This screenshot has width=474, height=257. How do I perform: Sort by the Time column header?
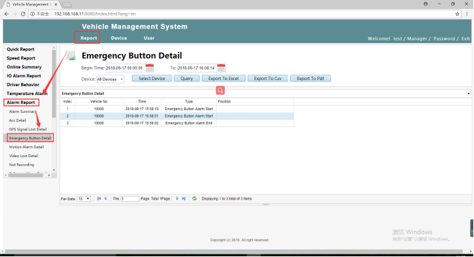pos(142,102)
